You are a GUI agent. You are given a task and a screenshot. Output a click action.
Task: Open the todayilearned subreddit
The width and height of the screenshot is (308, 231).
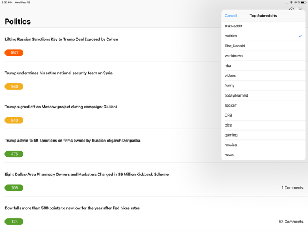263,95
